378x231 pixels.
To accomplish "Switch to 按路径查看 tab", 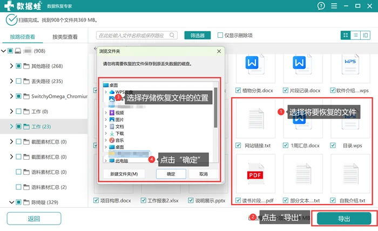I will coord(23,37).
